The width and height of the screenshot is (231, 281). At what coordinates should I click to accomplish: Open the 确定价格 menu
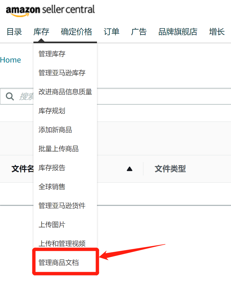click(x=76, y=32)
